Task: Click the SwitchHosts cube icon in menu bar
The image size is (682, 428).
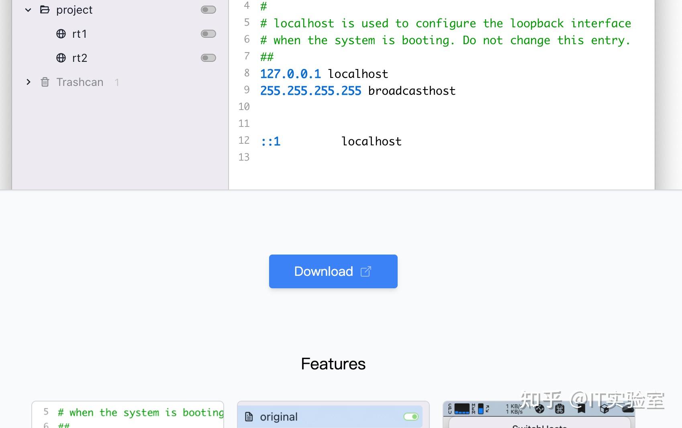Action: point(604,409)
